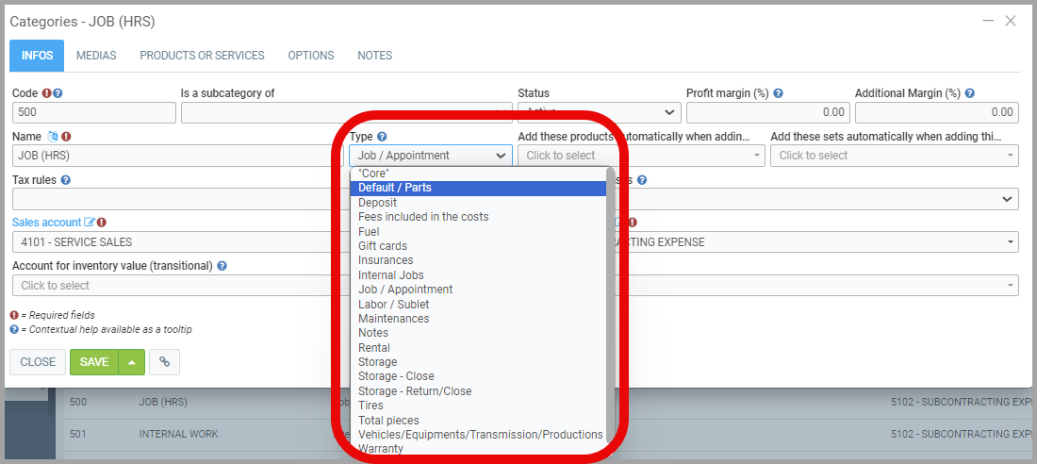Click the Additional Margin help icon
Viewport: 1037px width, 464px height.
[x=969, y=93]
